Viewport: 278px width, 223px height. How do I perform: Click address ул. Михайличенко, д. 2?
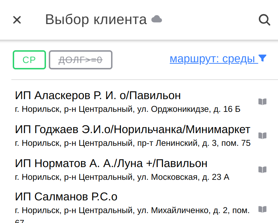pyautogui.click(x=183, y=211)
